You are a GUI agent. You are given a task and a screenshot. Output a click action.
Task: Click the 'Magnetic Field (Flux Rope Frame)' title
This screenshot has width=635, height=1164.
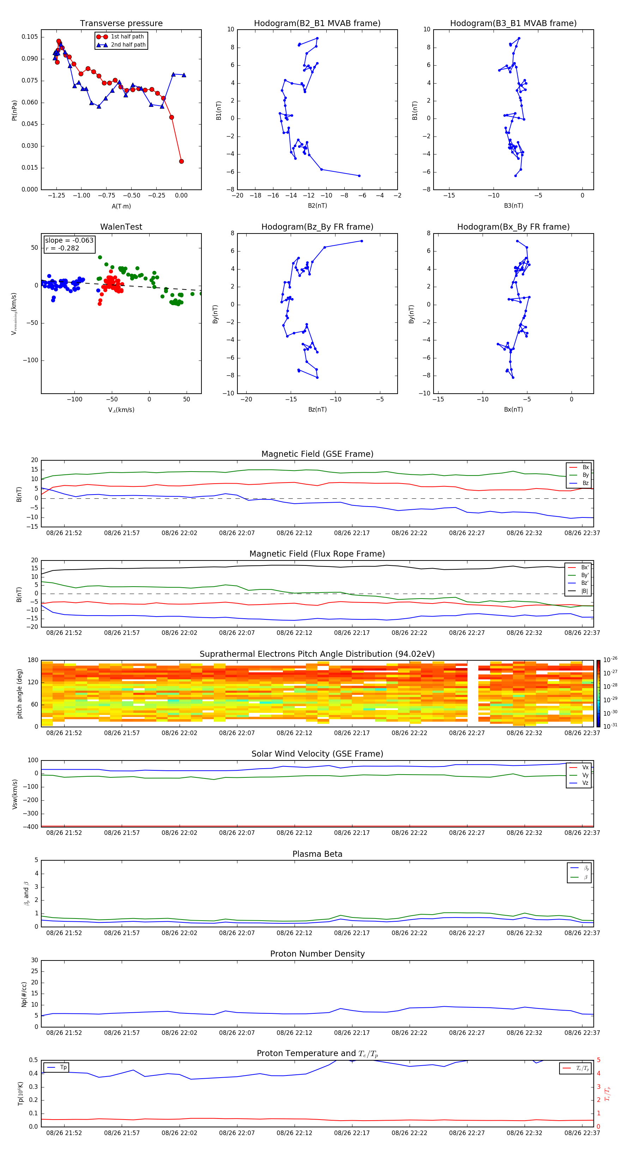point(317,553)
